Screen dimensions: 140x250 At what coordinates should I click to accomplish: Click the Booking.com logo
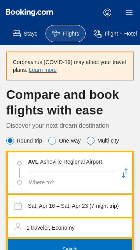[x=30, y=12]
